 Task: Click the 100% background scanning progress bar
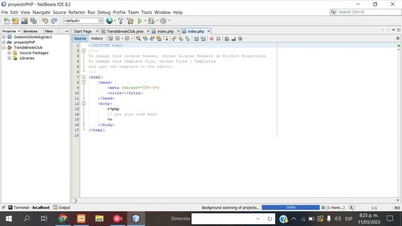[290, 208]
